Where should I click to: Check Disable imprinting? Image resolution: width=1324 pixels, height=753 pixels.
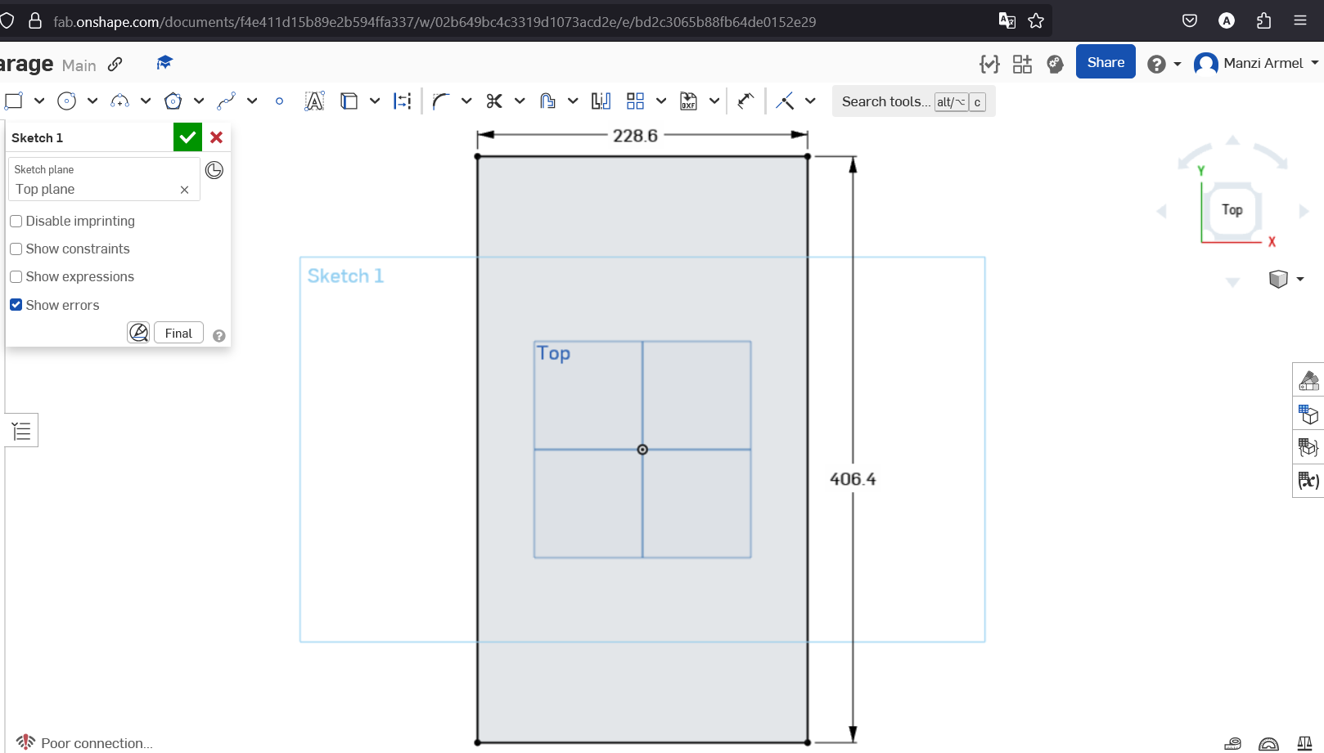(x=16, y=222)
